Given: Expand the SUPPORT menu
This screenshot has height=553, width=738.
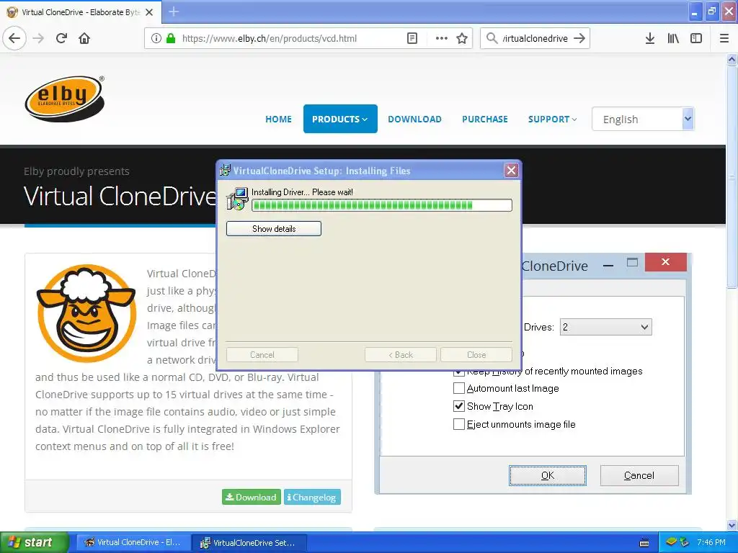Looking at the screenshot, I should (552, 119).
